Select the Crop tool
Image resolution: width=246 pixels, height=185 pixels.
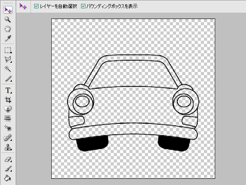(x=8, y=100)
